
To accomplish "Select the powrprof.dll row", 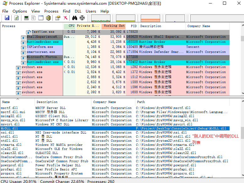I will tap(115, 165).
